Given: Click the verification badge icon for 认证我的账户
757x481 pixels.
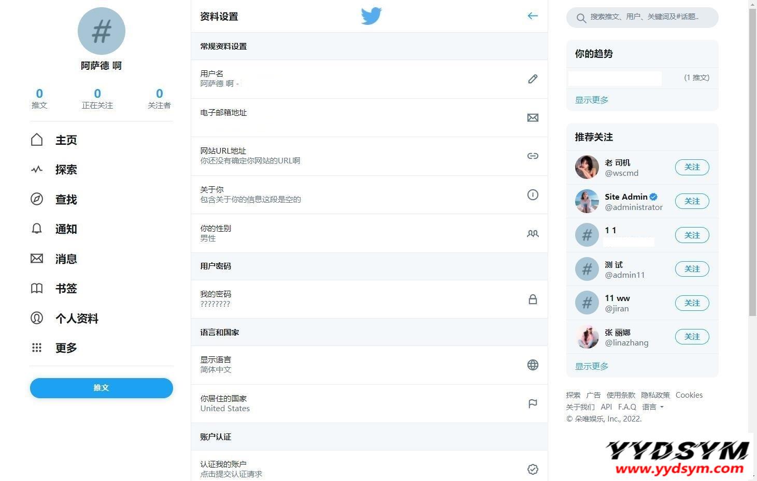Looking at the screenshot, I should point(533,469).
